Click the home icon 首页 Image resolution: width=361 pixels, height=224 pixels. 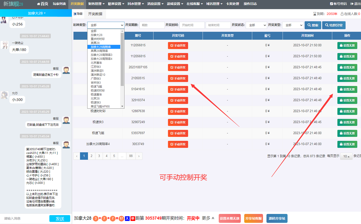coord(43,4)
